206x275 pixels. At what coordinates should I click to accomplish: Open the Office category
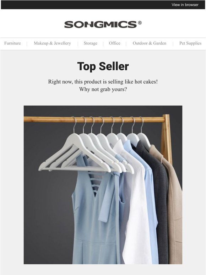114,43
